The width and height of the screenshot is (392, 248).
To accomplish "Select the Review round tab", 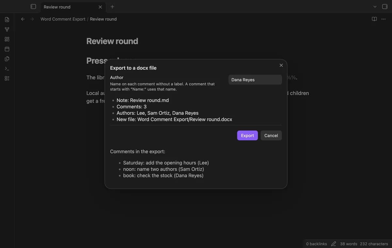I will tap(73, 7).
